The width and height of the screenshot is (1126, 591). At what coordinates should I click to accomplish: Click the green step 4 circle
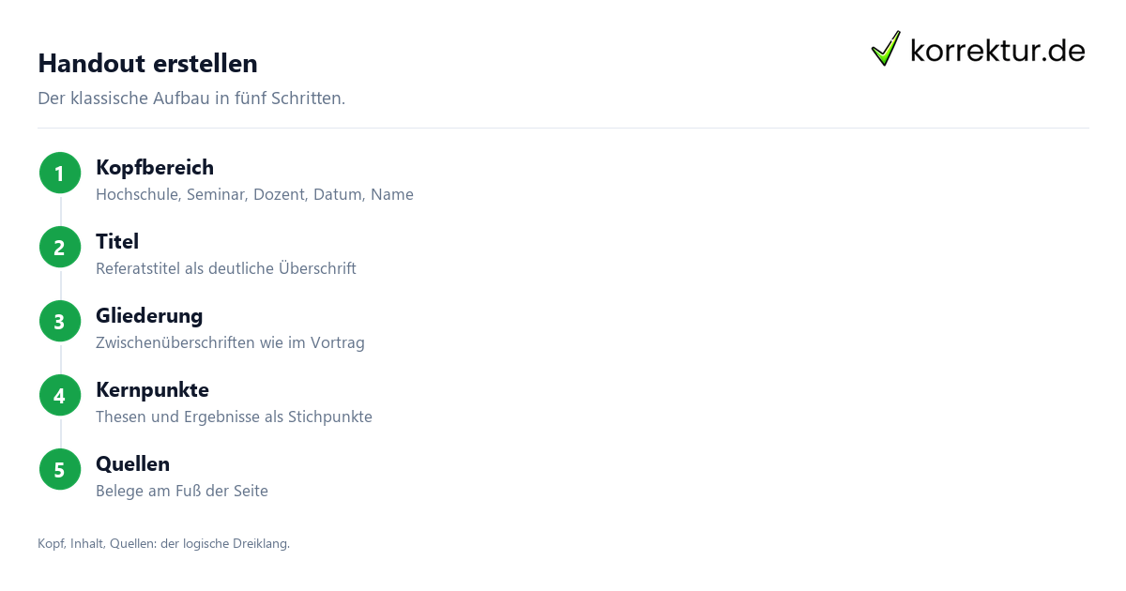coord(60,396)
